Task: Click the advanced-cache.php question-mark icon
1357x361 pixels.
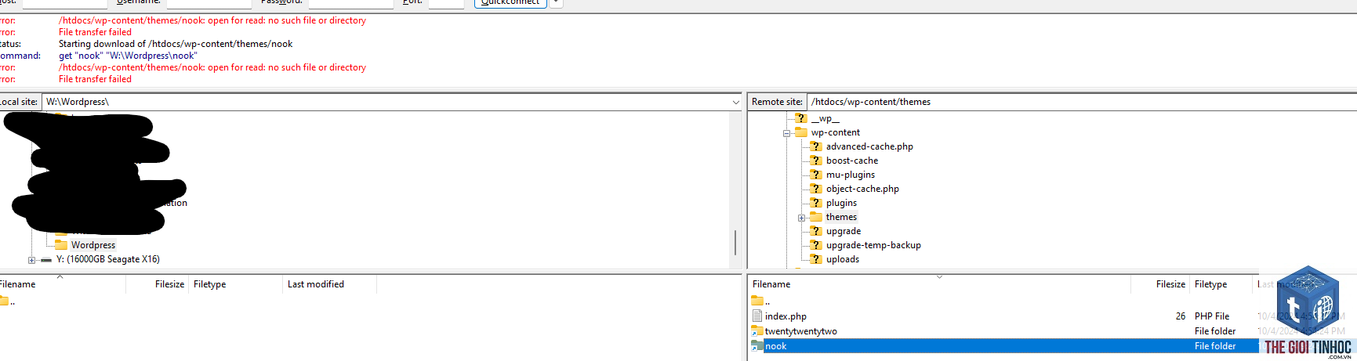Action: 815,146
